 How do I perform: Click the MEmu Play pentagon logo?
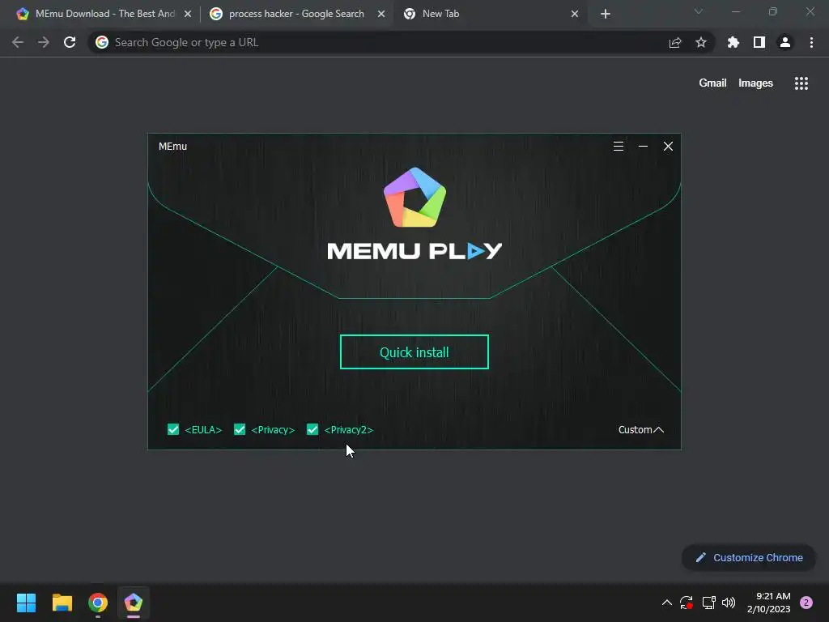point(415,198)
